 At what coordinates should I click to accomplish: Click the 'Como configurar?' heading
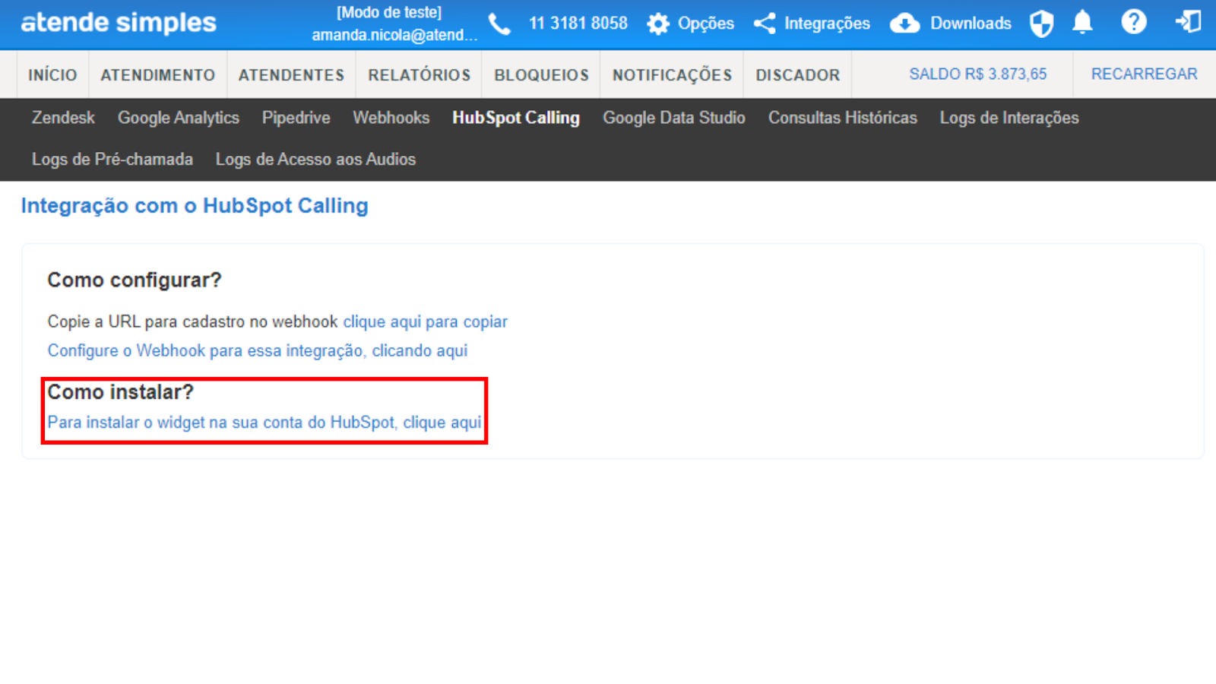tap(135, 280)
